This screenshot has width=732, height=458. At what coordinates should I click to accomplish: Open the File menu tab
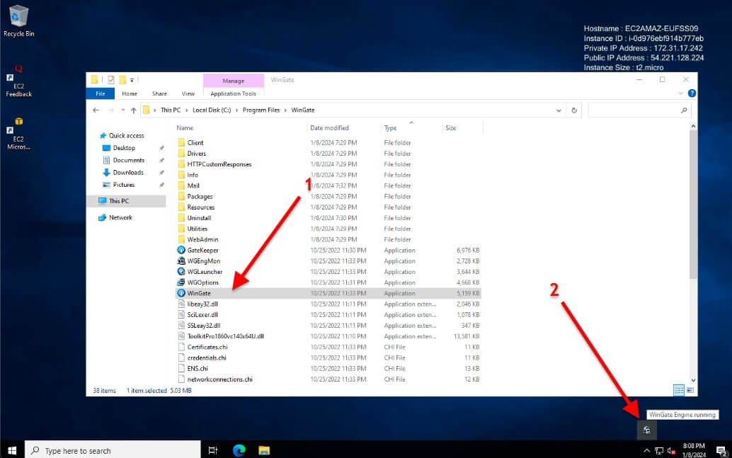coord(101,93)
